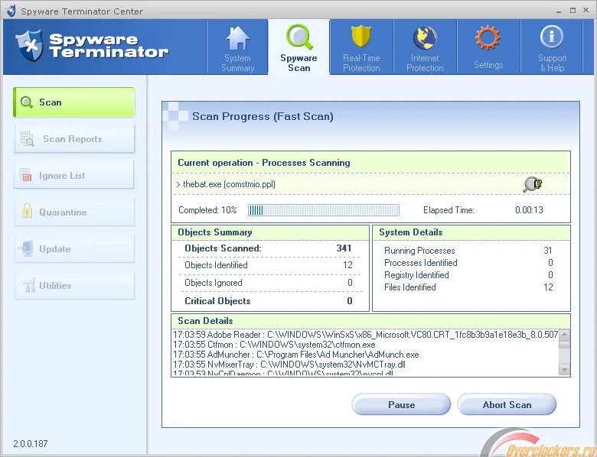The width and height of the screenshot is (597, 457).
Task: Switch to Internet Protection tab
Action: (425, 47)
